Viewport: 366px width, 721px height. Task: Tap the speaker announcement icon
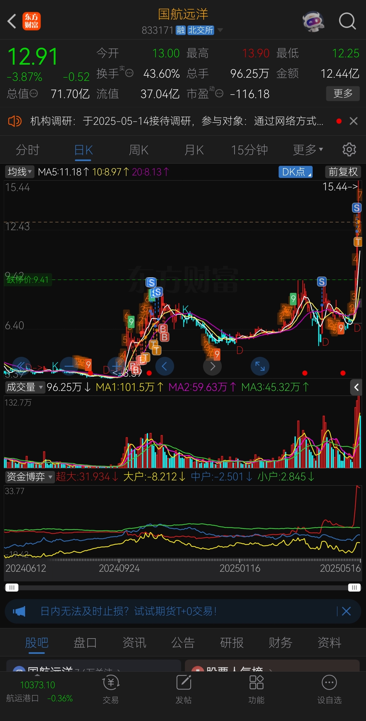[x=15, y=121]
